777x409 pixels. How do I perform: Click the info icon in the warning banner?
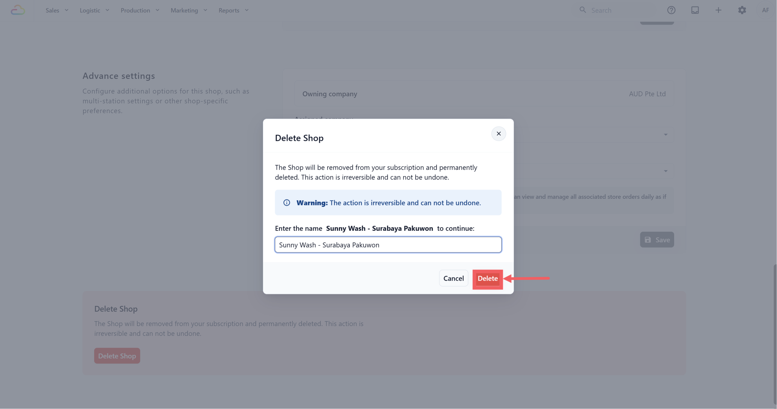point(287,203)
